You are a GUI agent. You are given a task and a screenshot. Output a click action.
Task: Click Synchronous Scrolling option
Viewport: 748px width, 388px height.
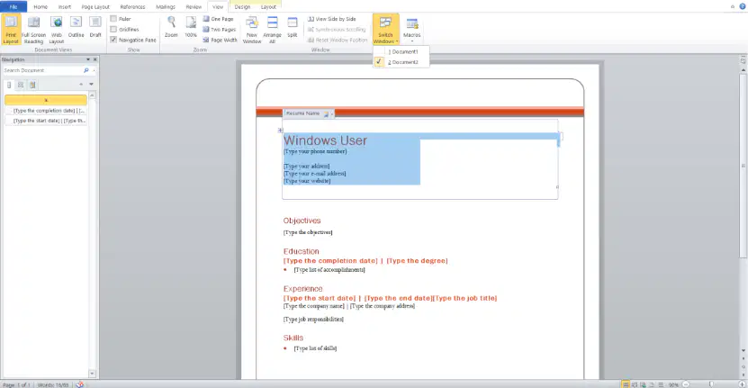[x=337, y=29]
